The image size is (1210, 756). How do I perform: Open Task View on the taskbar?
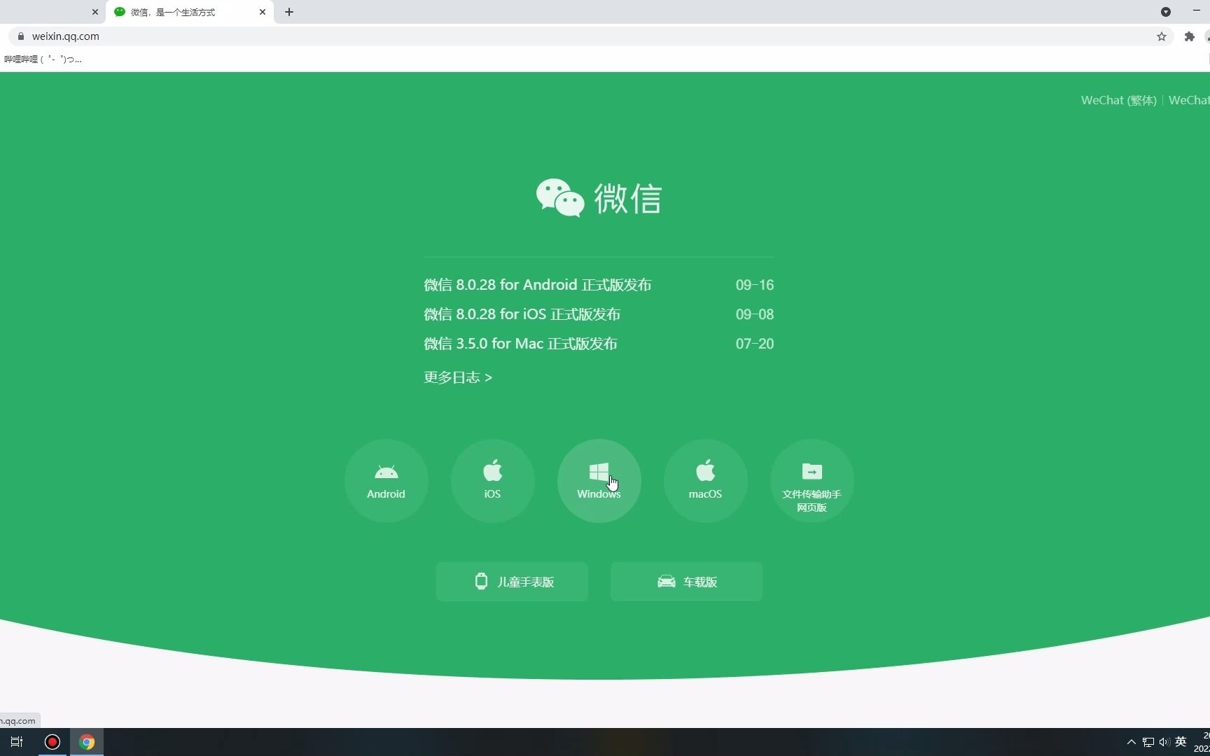point(17,742)
